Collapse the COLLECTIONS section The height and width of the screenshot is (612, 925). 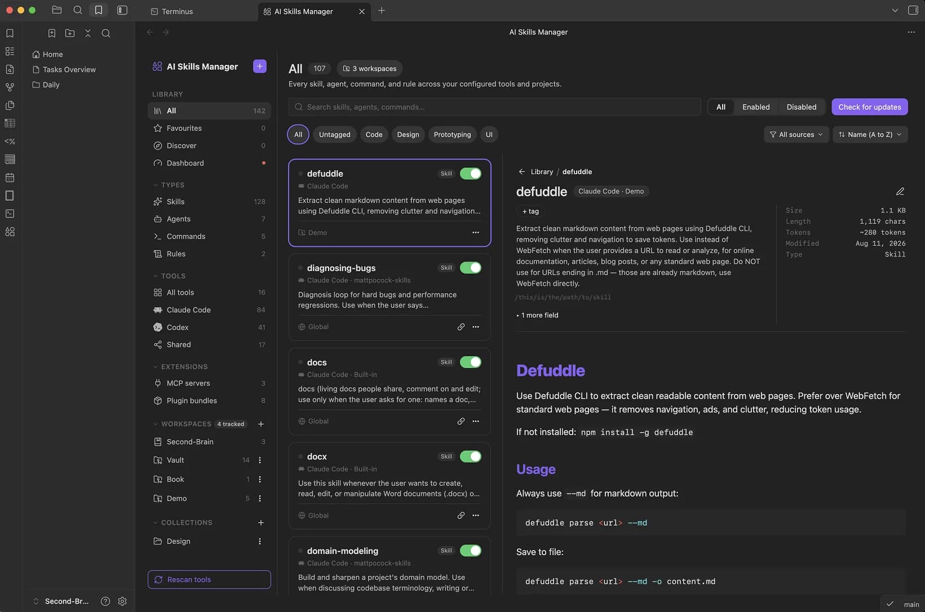pyautogui.click(x=183, y=522)
